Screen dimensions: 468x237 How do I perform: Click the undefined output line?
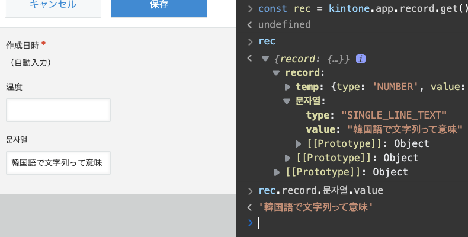[x=284, y=24]
